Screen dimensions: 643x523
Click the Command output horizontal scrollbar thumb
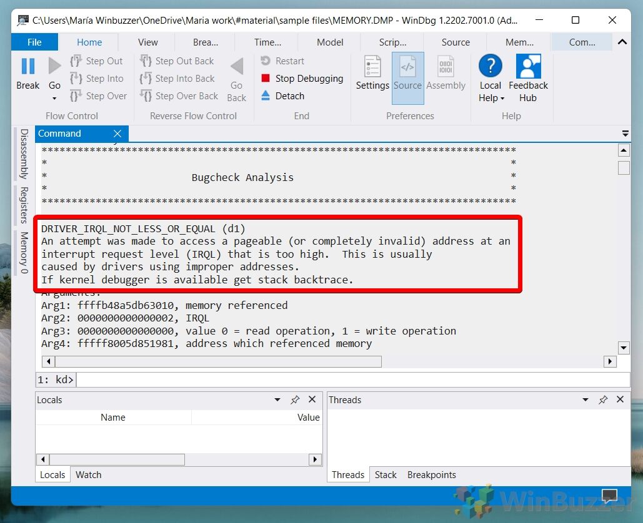(x=219, y=361)
